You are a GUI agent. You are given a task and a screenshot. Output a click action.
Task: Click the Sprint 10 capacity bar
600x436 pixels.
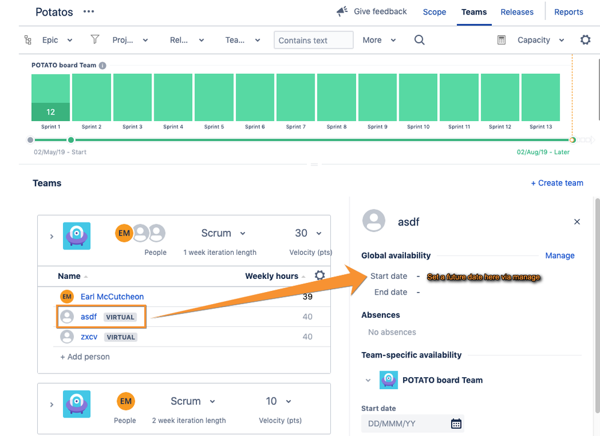click(x=418, y=97)
